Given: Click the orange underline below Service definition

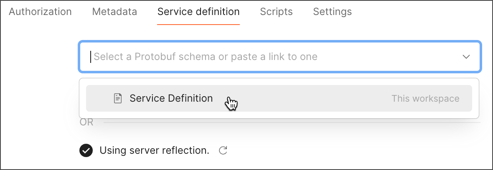Looking at the screenshot, I should (198, 24).
